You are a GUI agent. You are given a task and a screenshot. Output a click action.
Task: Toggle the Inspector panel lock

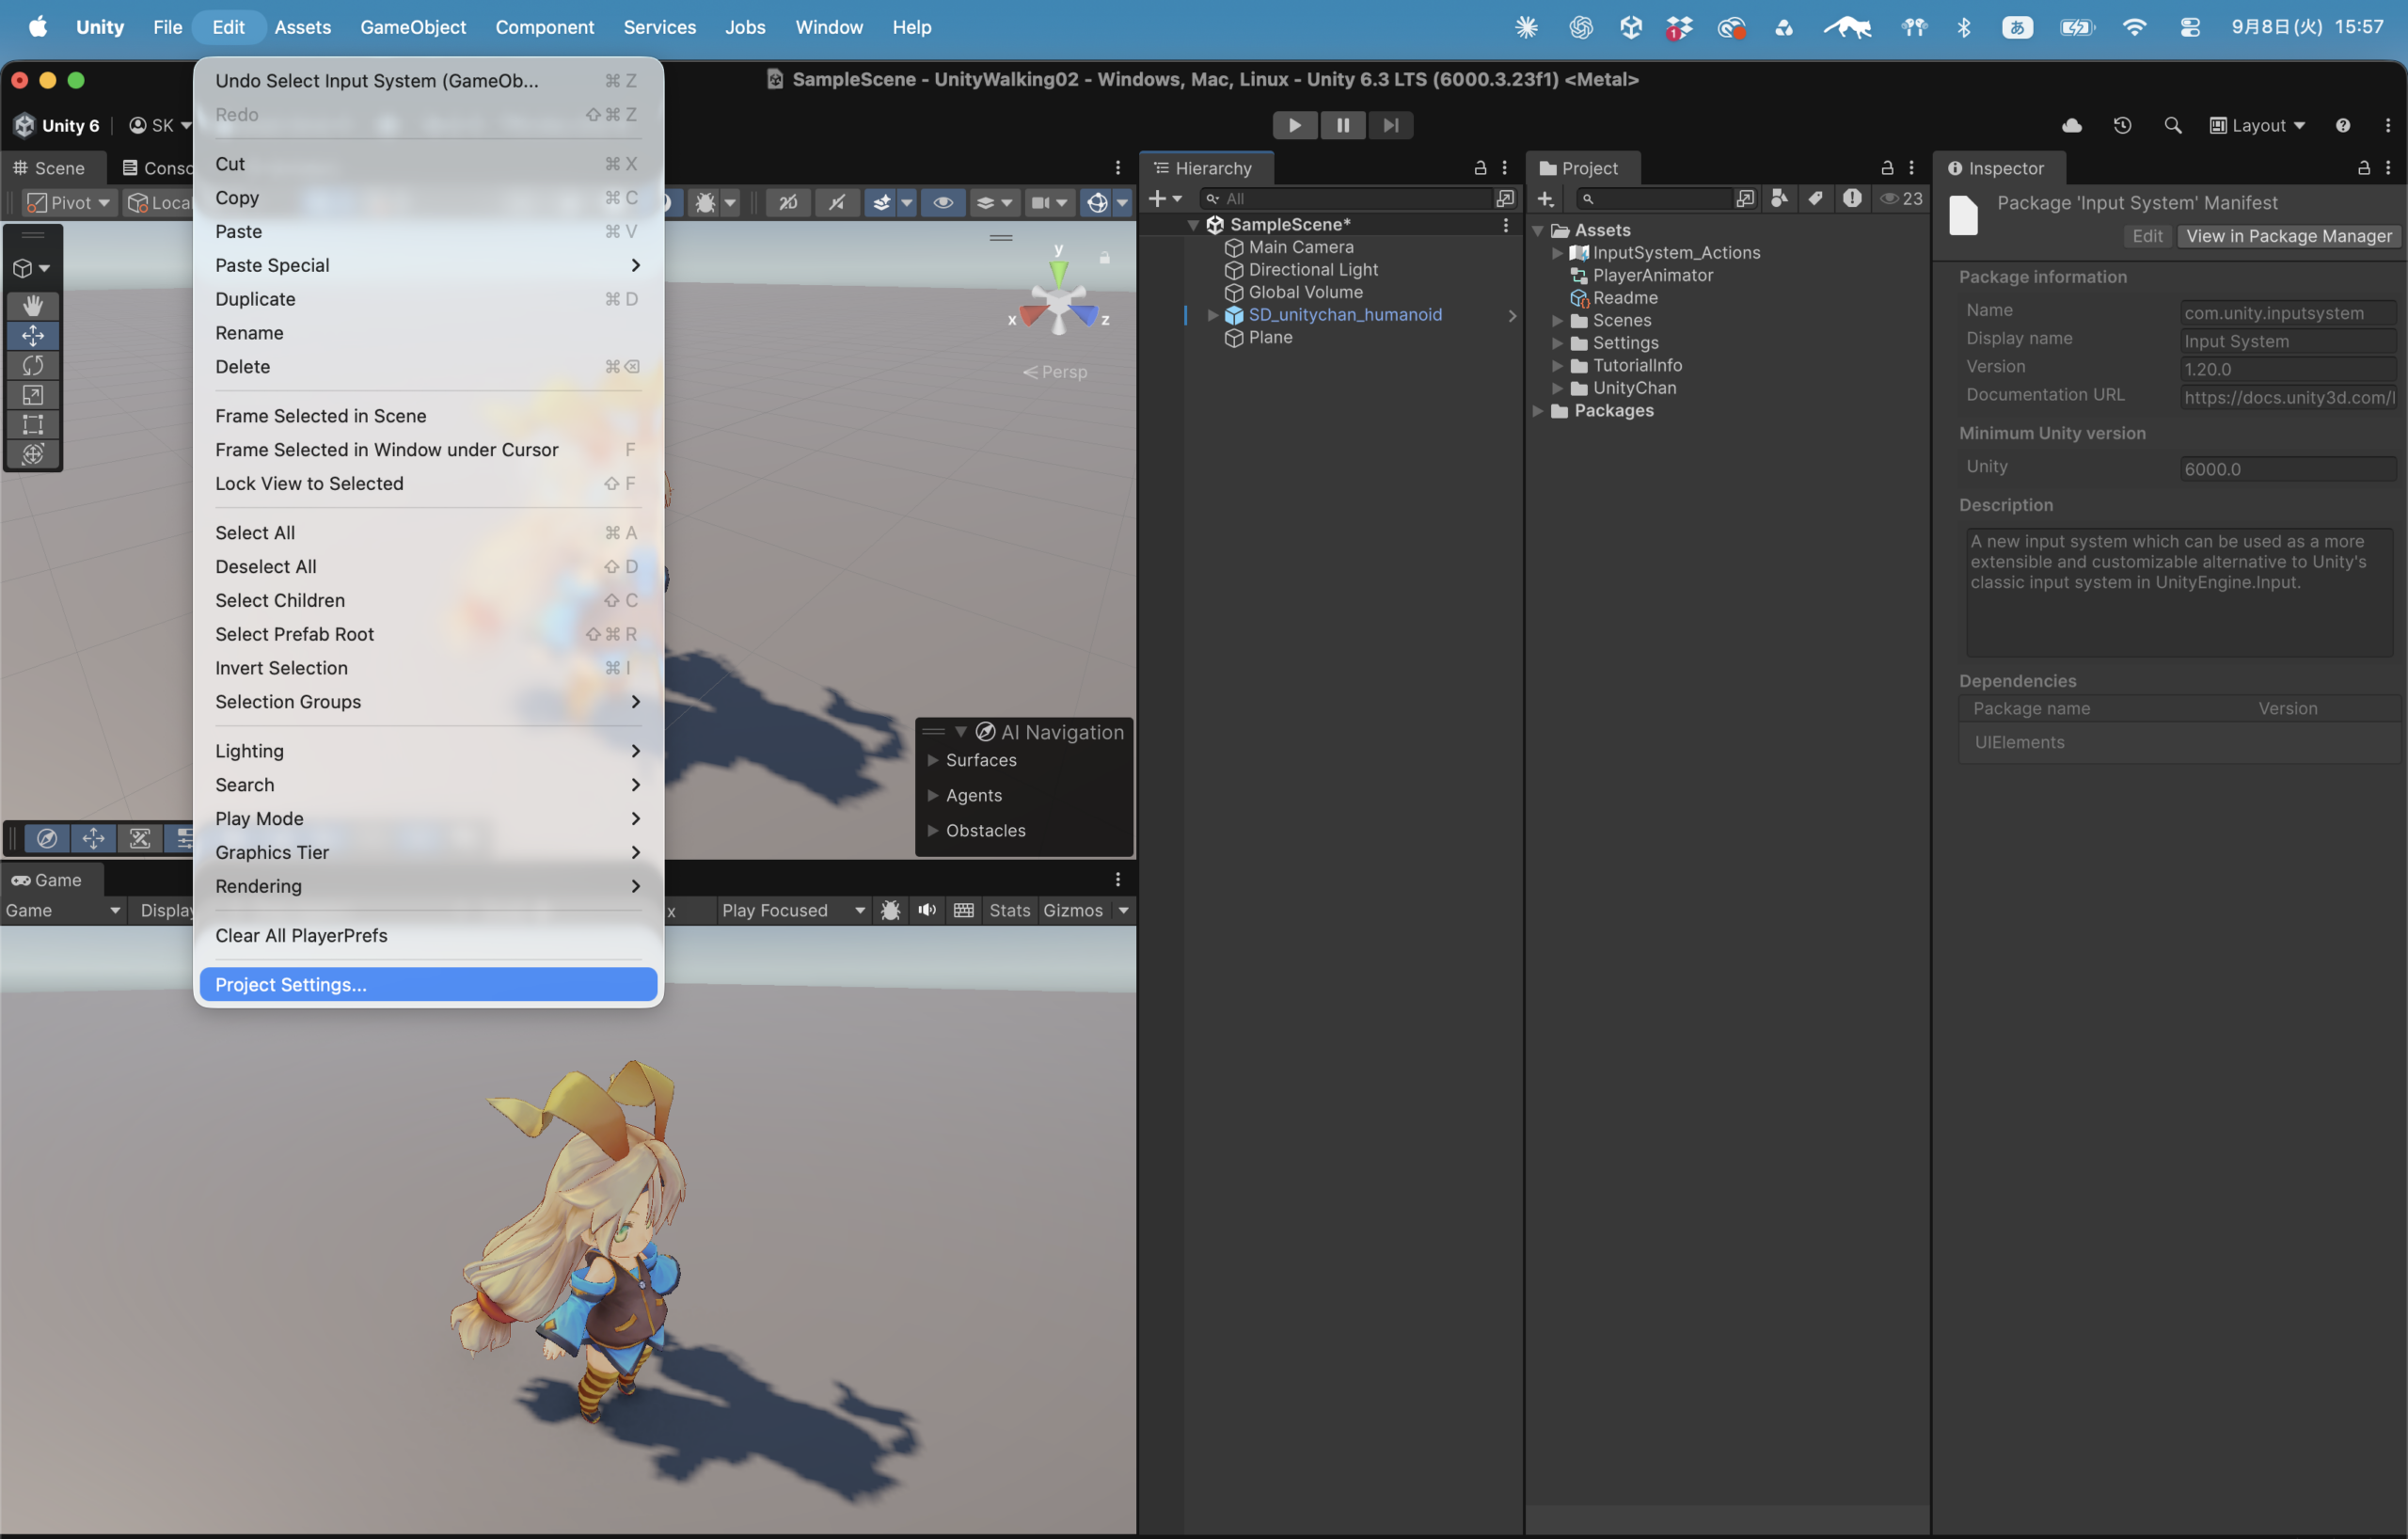click(2363, 168)
